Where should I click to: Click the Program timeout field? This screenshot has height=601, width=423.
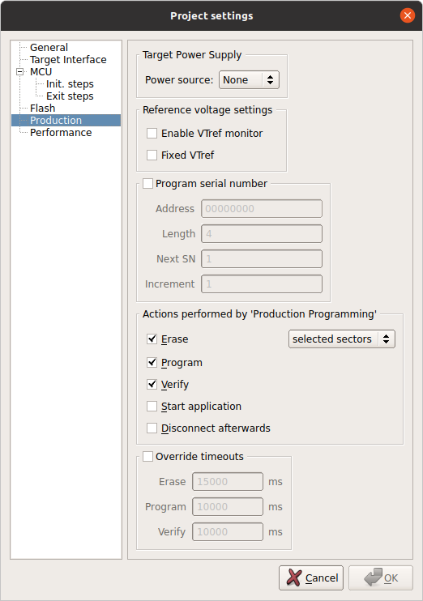(228, 507)
